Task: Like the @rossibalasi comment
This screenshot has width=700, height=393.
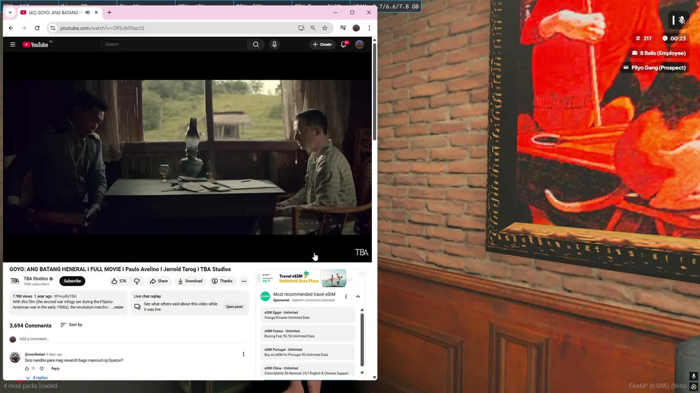Action: [x=27, y=368]
